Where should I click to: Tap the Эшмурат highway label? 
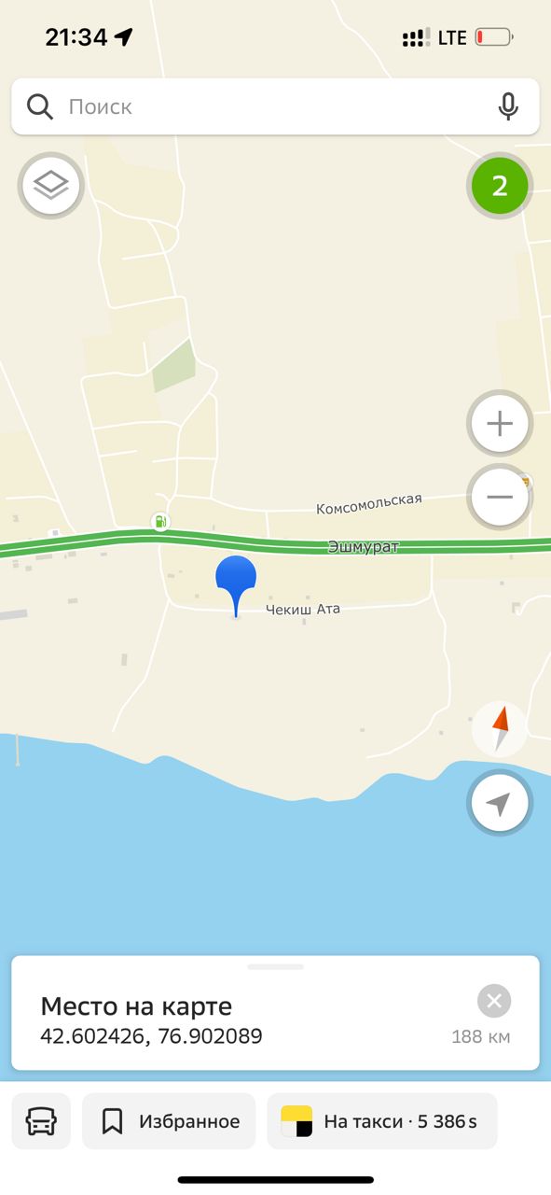click(x=363, y=546)
